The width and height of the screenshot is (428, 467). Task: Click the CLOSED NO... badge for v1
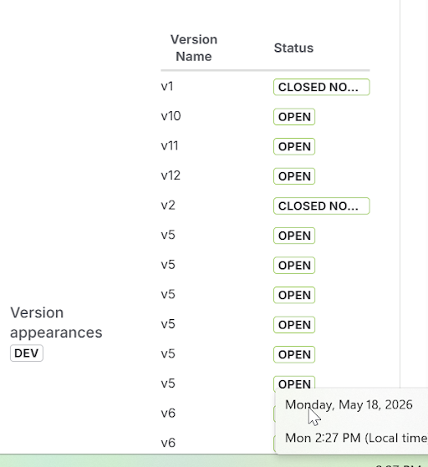pos(322,87)
